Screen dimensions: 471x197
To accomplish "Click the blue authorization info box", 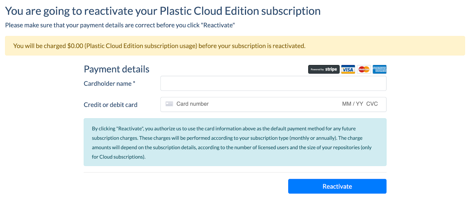I will coord(235,142).
